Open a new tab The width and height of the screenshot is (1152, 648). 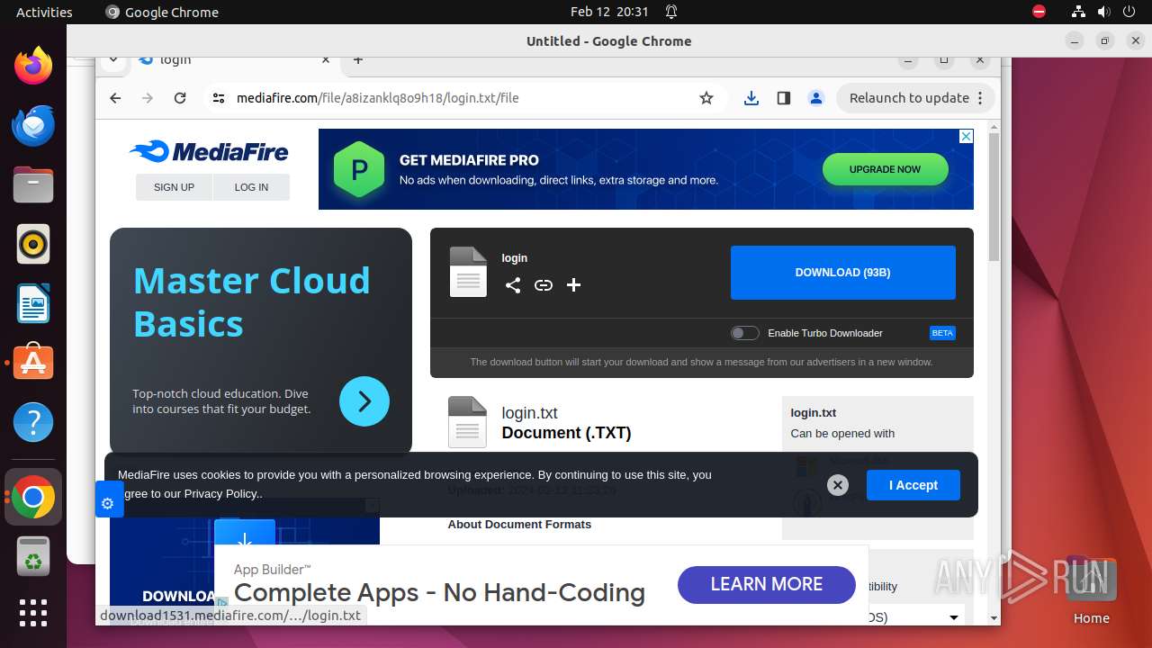pos(358,60)
